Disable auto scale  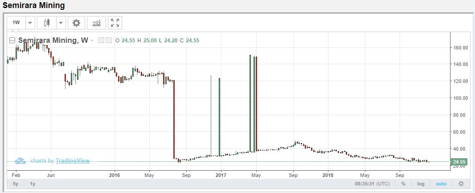tap(441, 184)
